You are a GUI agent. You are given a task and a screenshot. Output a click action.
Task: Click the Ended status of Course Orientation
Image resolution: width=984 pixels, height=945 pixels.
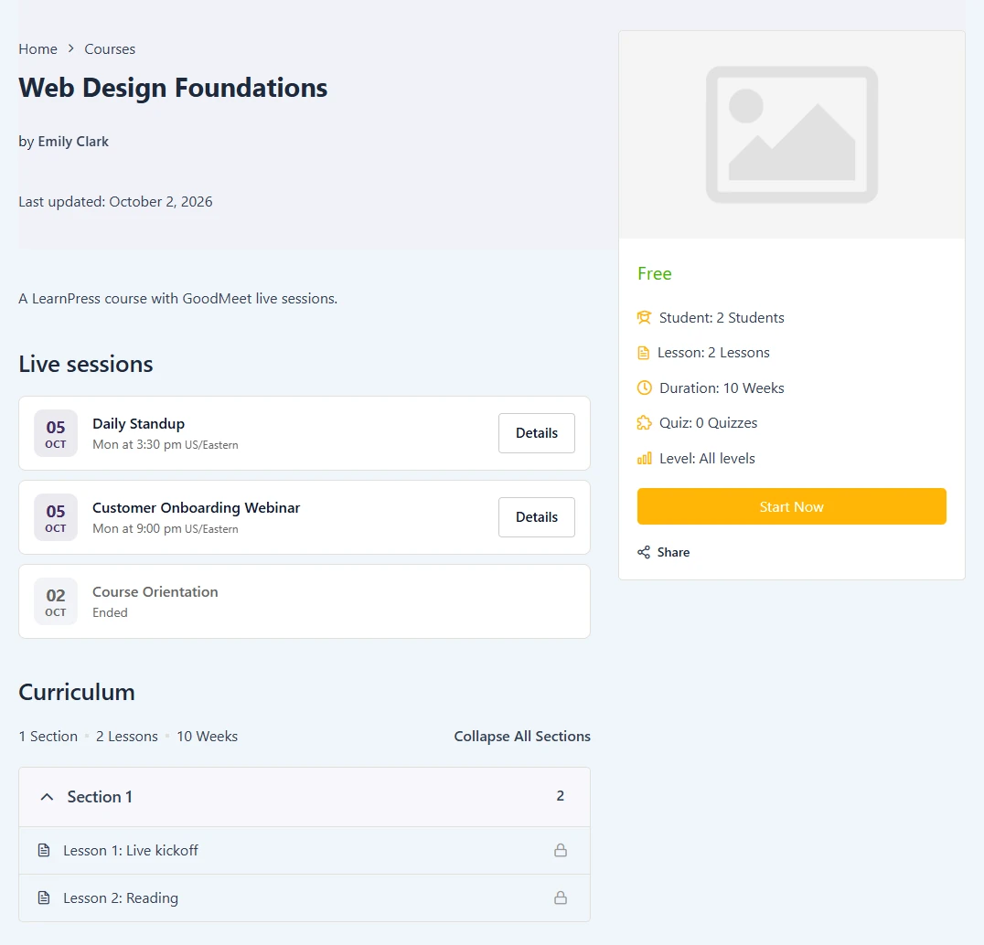click(110, 612)
